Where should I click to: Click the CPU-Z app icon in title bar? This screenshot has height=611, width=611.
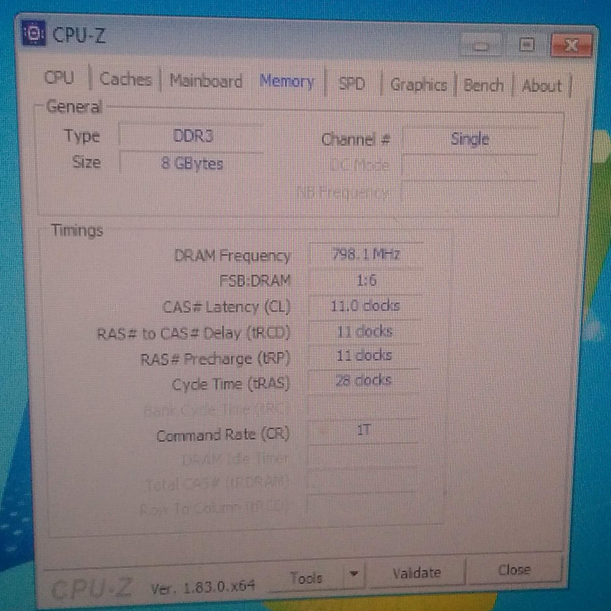33,33
